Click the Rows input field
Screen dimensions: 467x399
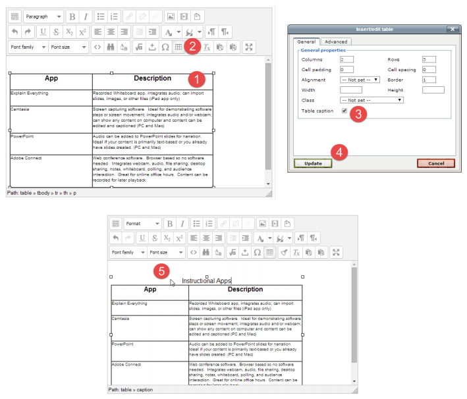pyautogui.click(x=429, y=59)
